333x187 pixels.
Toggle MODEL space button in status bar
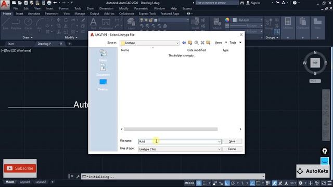(189, 183)
